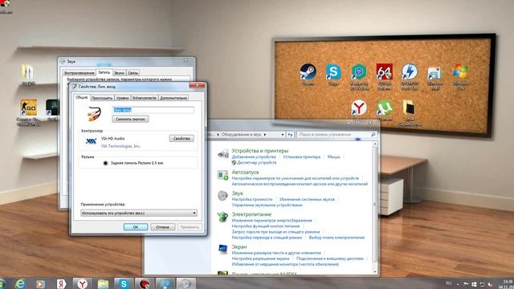Screen dimensions: 514x289
Task: Click the VIA controller logo
Action: pos(91,141)
